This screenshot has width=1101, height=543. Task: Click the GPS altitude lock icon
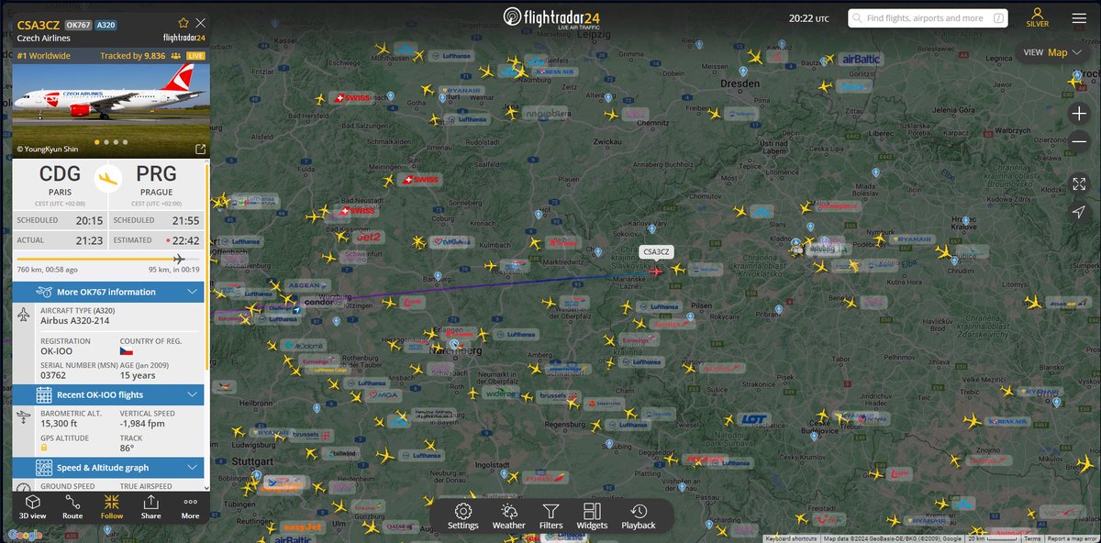click(x=46, y=448)
